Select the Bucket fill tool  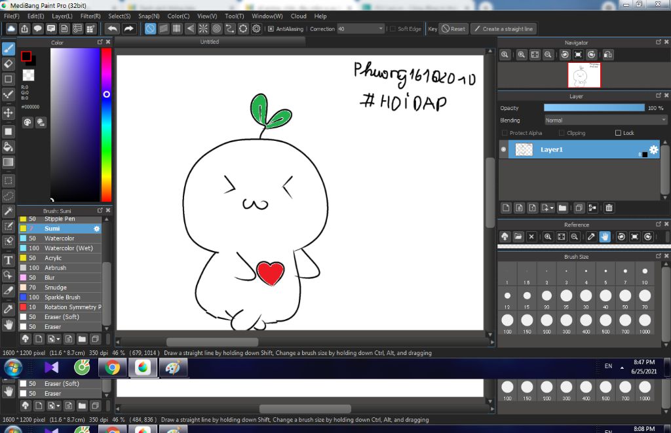[8, 147]
